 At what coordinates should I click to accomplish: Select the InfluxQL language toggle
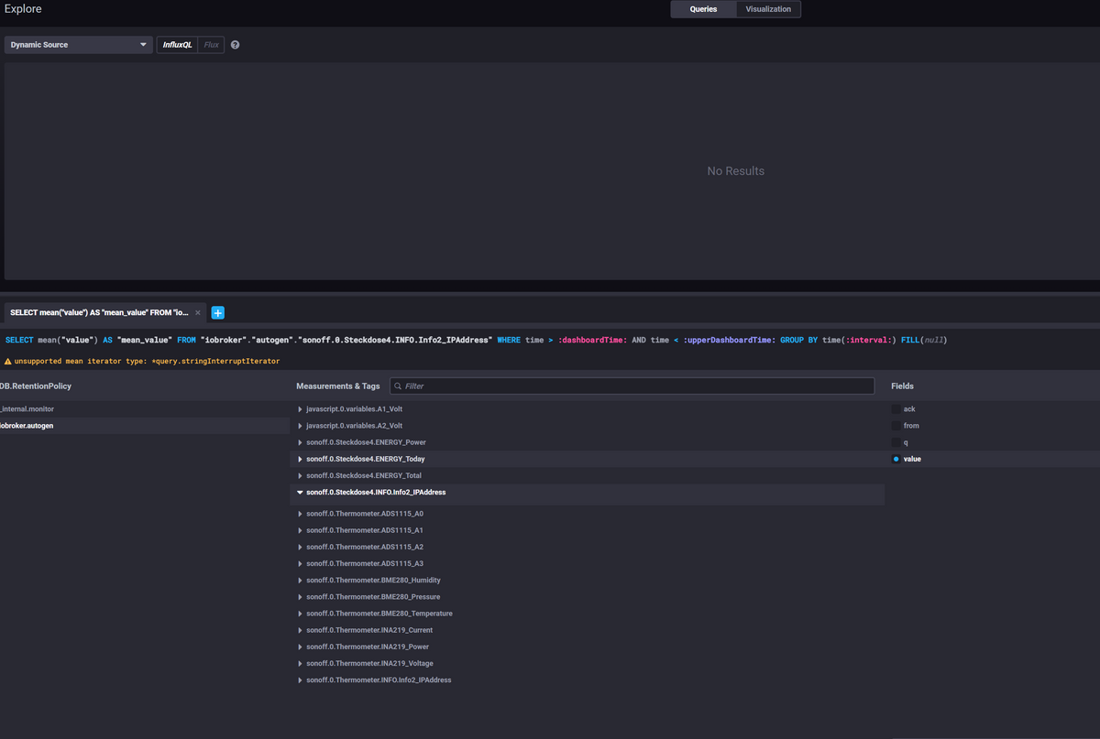coord(177,45)
